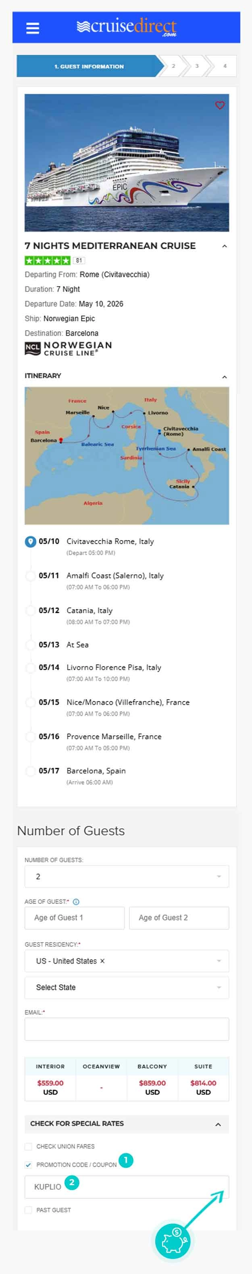Tick the Past Guest checkbox
The width and height of the screenshot is (252, 1274).
29,1210
